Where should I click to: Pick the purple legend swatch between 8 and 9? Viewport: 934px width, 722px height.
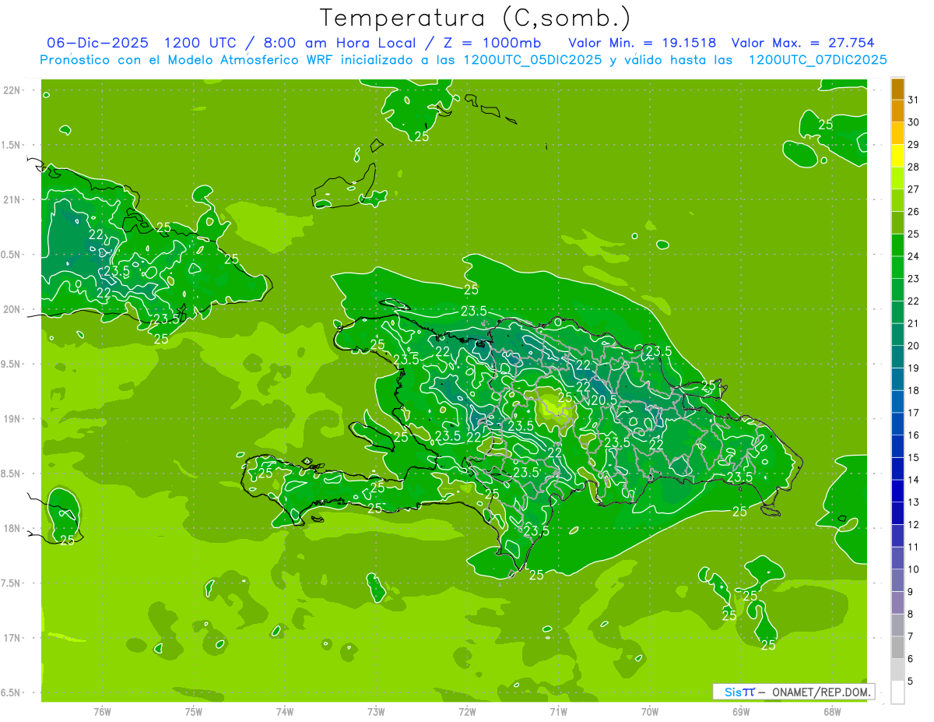(x=897, y=603)
